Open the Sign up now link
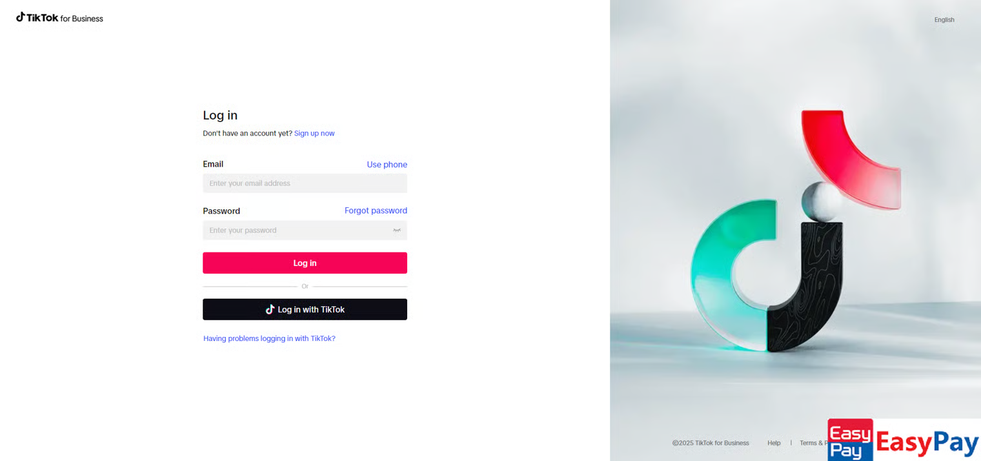 pyautogui.click(x=314, y=134)
